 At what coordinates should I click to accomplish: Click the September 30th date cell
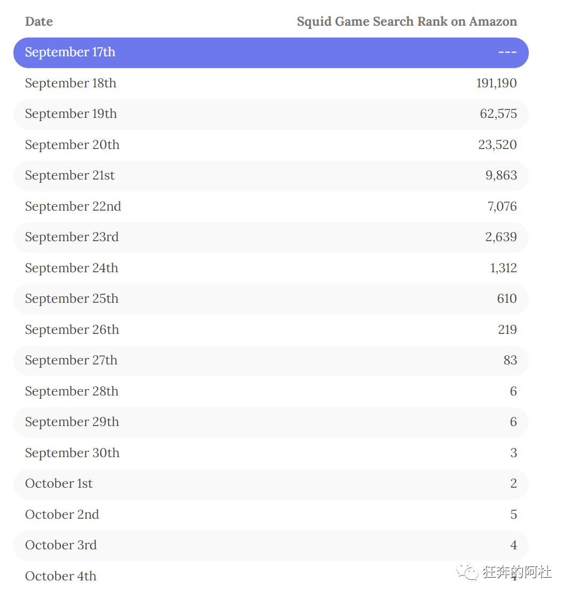click(x=72, y=453)
